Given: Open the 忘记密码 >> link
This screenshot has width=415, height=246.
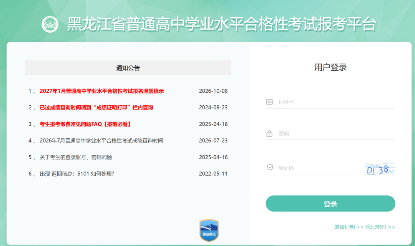Looking at the screenshot, I should click(x=380, y=227).
